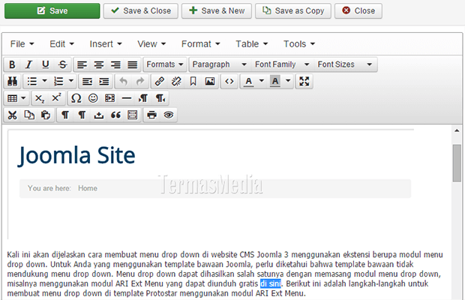Insert special character omega icon
The width and height of the screenshot is (465, 300).
[76, 98]
